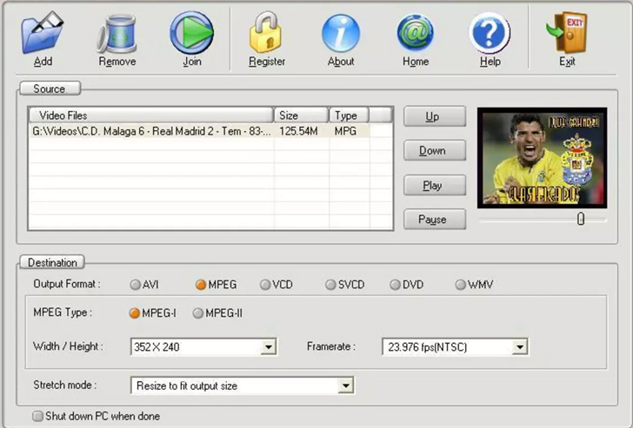Visit Home via the globe icon

[416, 33]
